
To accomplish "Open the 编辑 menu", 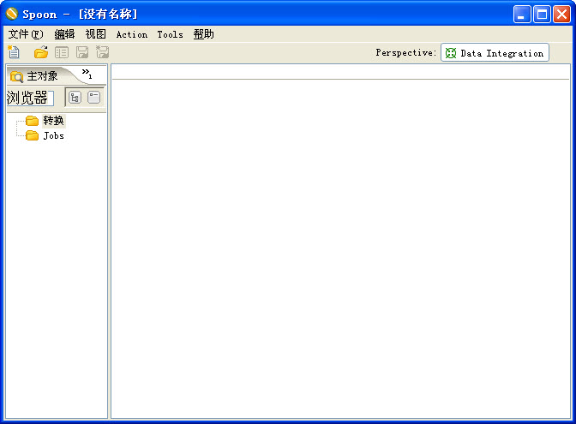I will pos(64,34).
